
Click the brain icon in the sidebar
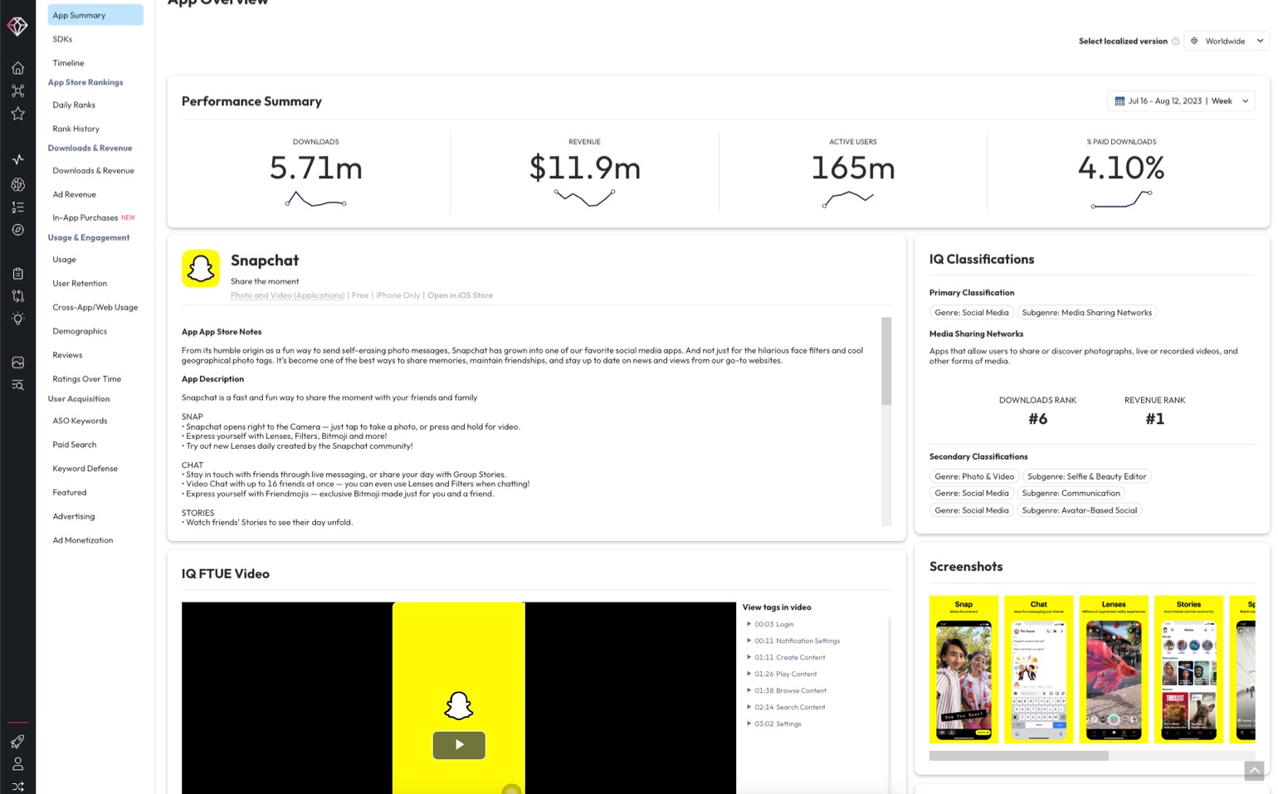(17, 184)
